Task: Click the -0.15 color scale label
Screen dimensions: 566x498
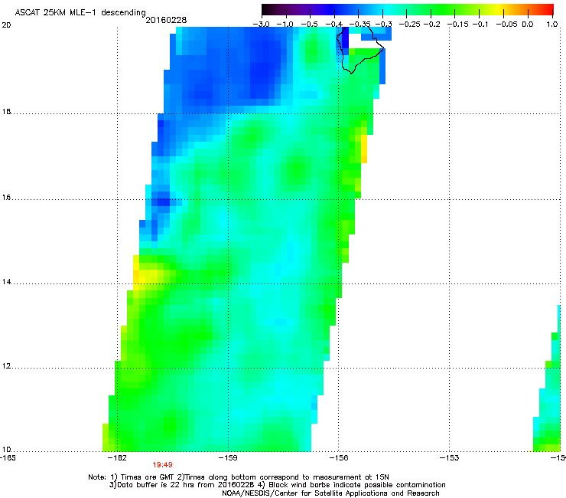Action: 458,25
